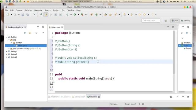Click the Previous Annotation toolbar icon
Screen dimensions: 196x110
(132, 15)
